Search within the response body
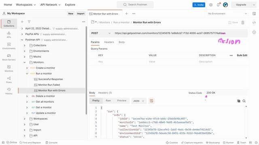The width and height of the screenshot is (259, 145). (x=244, y=101)
